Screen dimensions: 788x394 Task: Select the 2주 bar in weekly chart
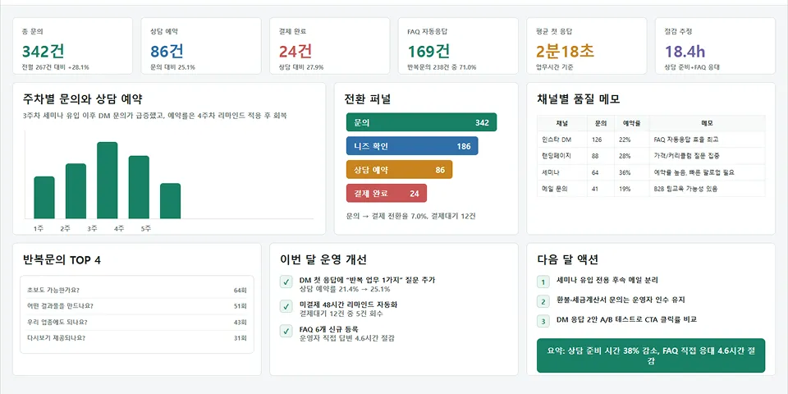coord(76,191)
